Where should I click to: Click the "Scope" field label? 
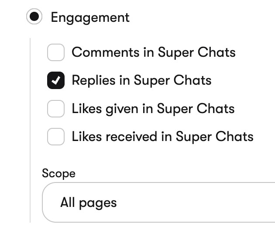pyautogui.click(x=58, y=173)
